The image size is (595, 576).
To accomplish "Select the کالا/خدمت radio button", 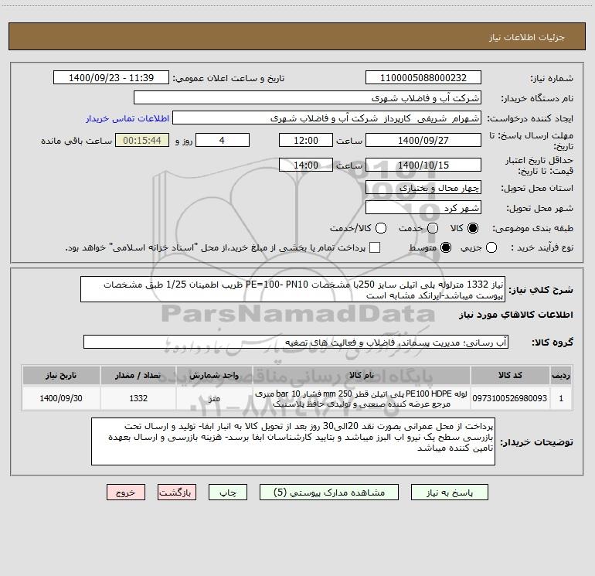I will coord(381,228).
